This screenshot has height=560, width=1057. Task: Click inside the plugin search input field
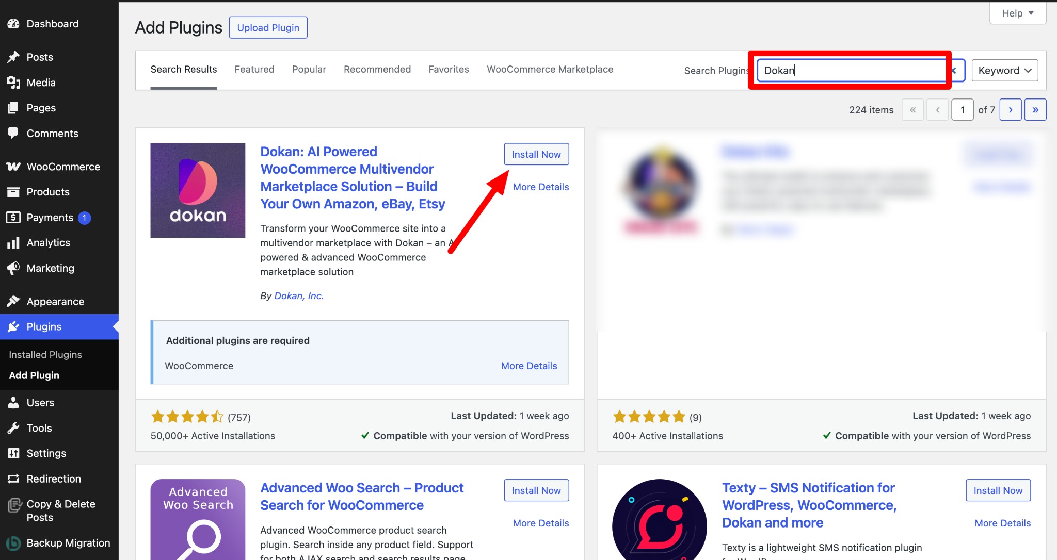click(x=851, y=71)
